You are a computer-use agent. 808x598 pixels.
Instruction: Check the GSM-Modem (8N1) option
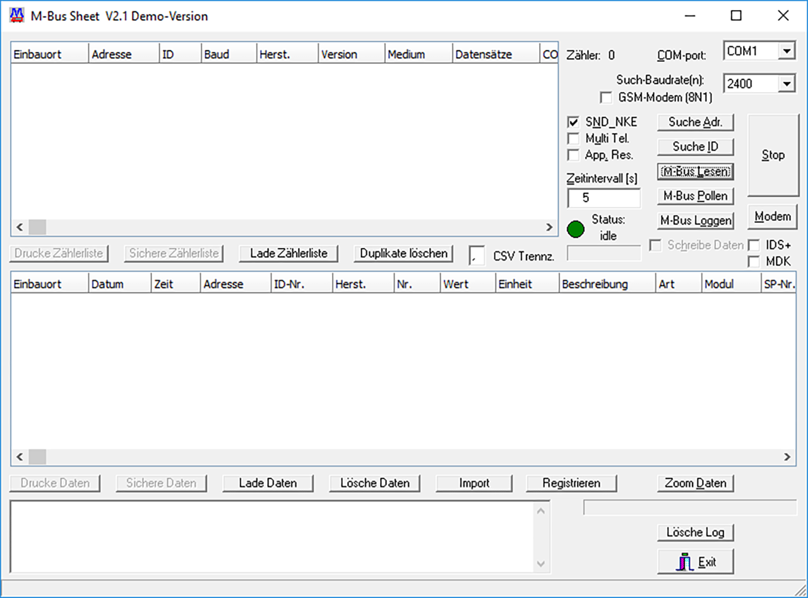pyautogui.click(x=606, y=97)
